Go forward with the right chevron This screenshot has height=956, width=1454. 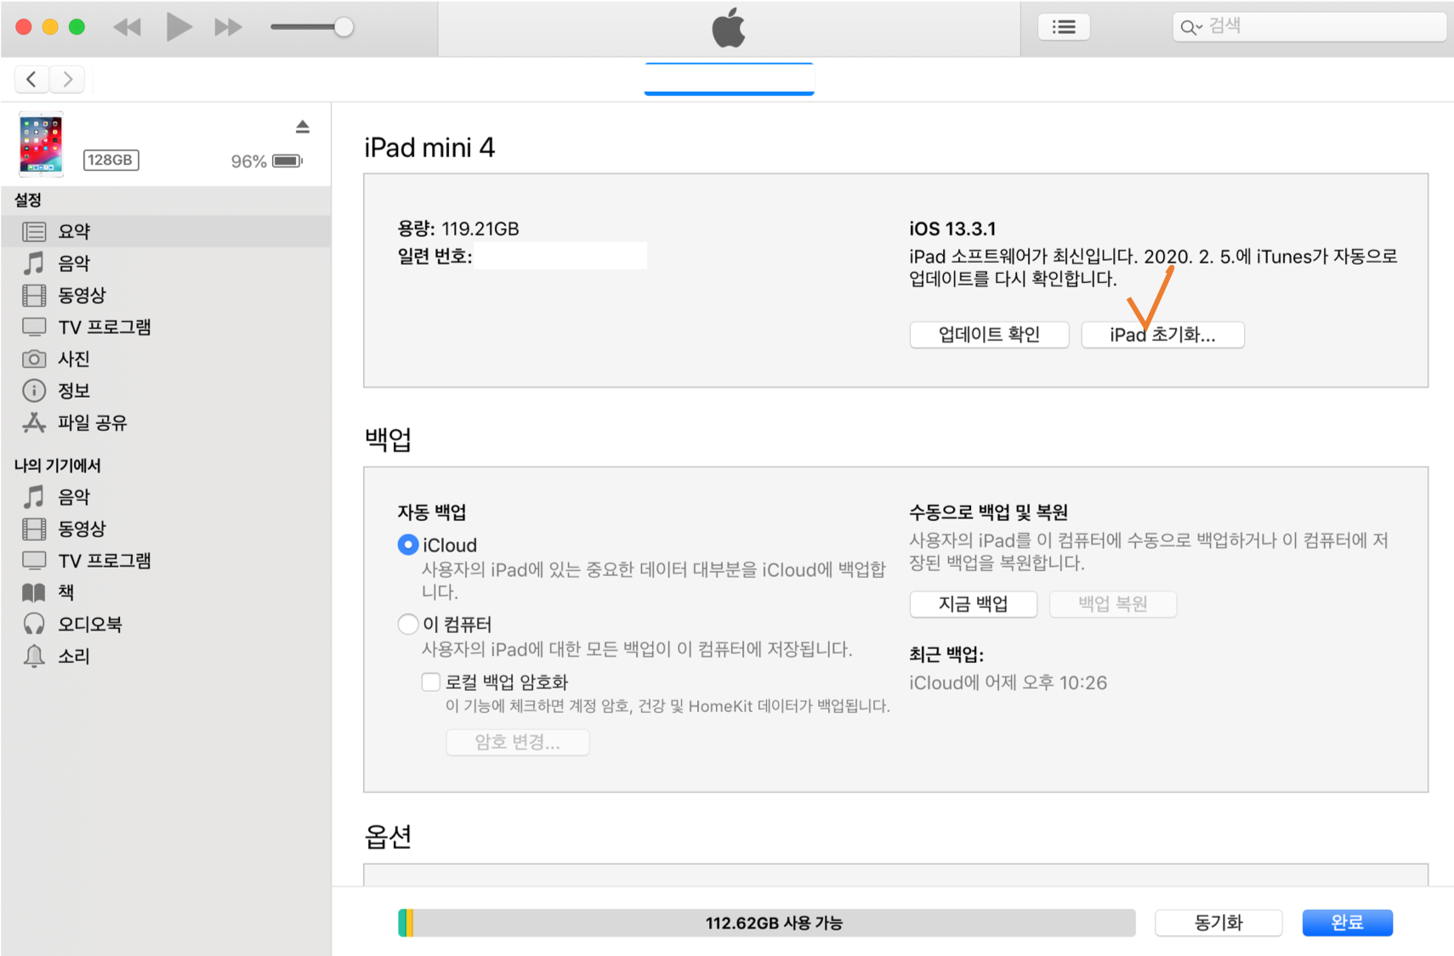click(x=67, y=79)
